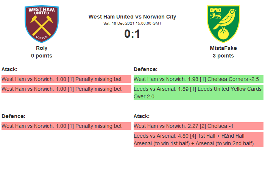The height and width of the screenshot is (174, 265).
Task: Click the Norwich City canary crest
Action: pyautogui.click(x=223, y=24)
